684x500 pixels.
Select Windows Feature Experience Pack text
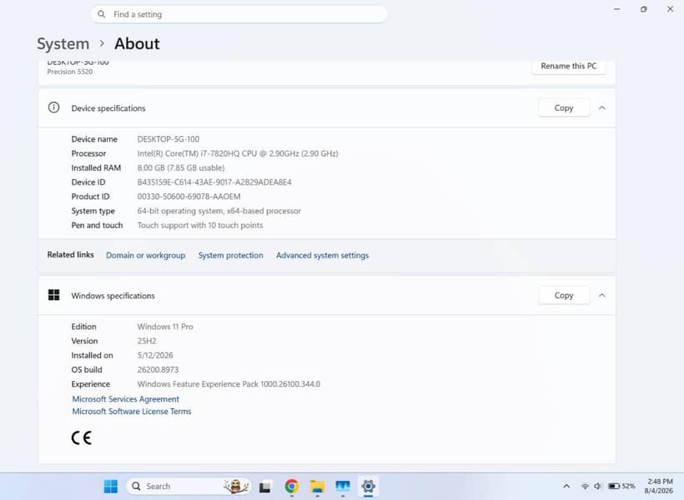coord(229,384)
